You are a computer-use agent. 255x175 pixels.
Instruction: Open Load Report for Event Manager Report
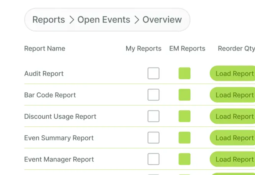[x=232, y=159]
